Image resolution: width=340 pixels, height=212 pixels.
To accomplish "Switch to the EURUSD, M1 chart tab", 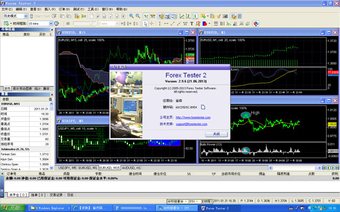I will [88, 168].
